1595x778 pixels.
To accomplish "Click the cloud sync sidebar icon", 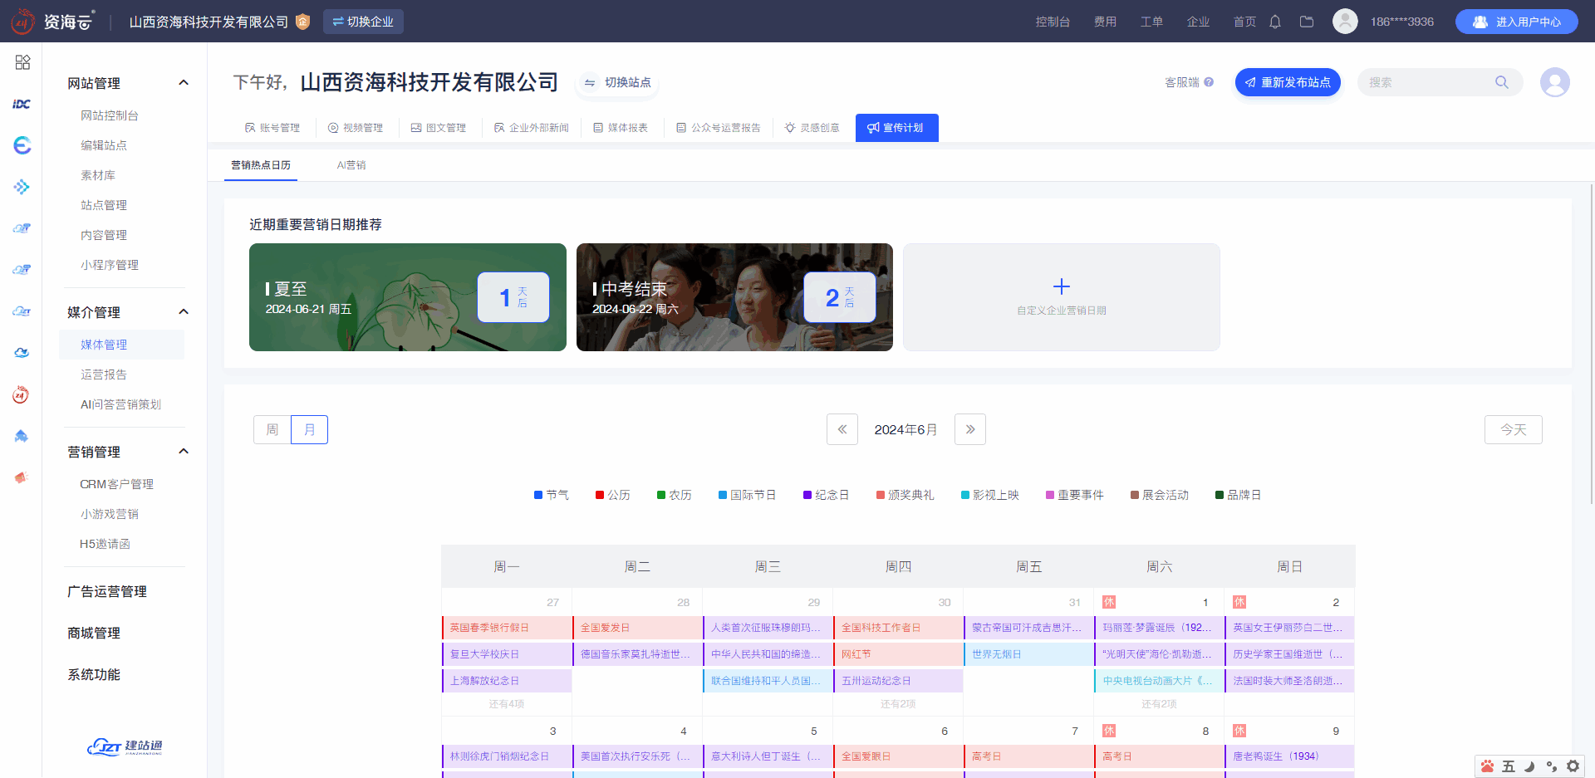I will tap(22, 353).
